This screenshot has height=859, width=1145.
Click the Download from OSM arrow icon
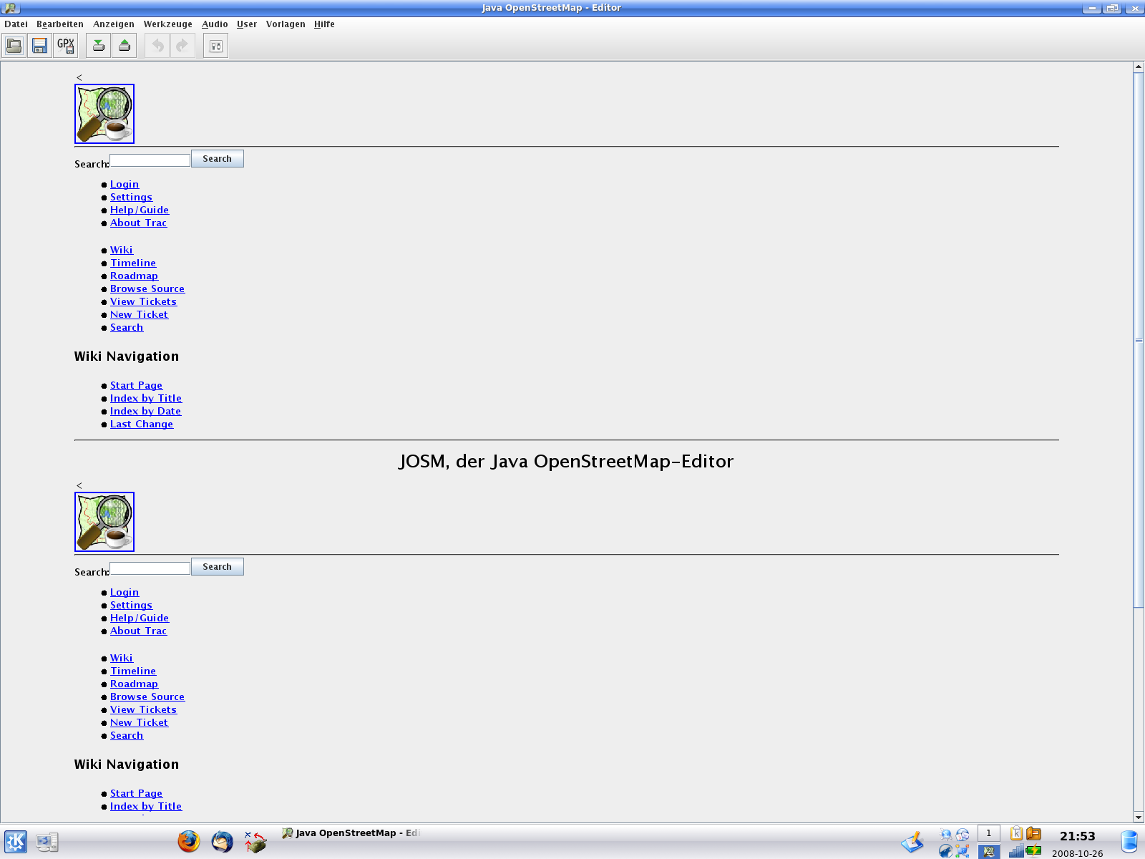[x=99, y=46]
